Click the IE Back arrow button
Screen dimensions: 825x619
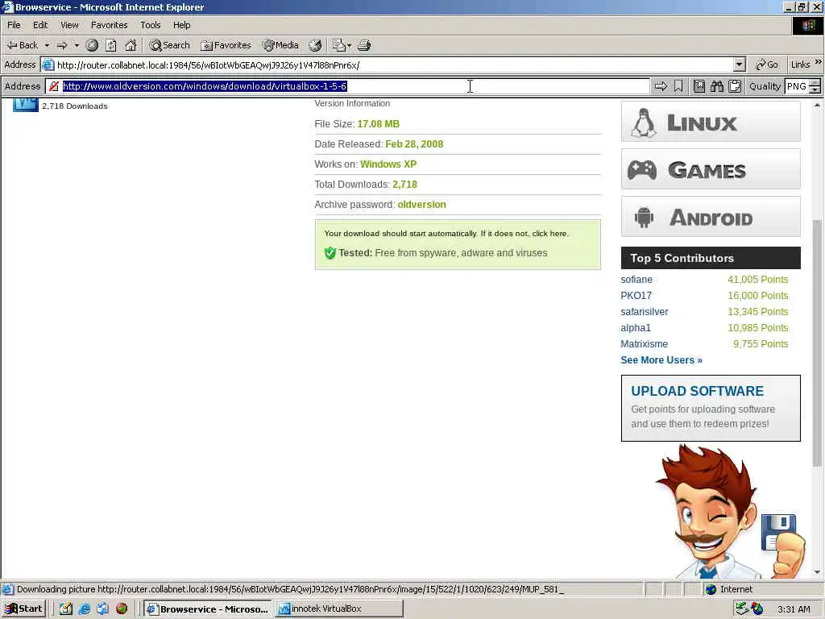(x=22, y=45)
